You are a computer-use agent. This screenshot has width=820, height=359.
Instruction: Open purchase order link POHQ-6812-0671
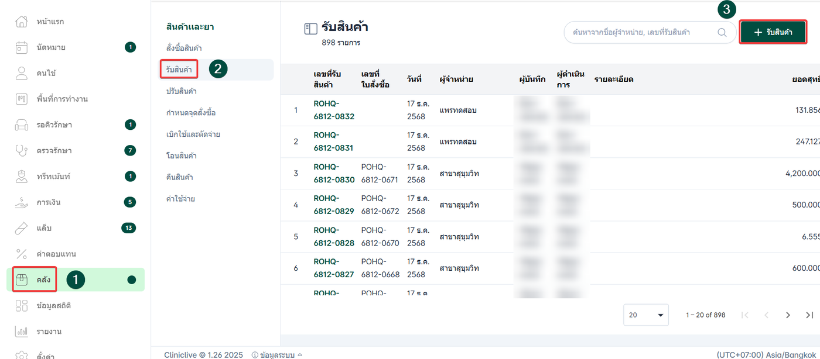tap(380, 174)
